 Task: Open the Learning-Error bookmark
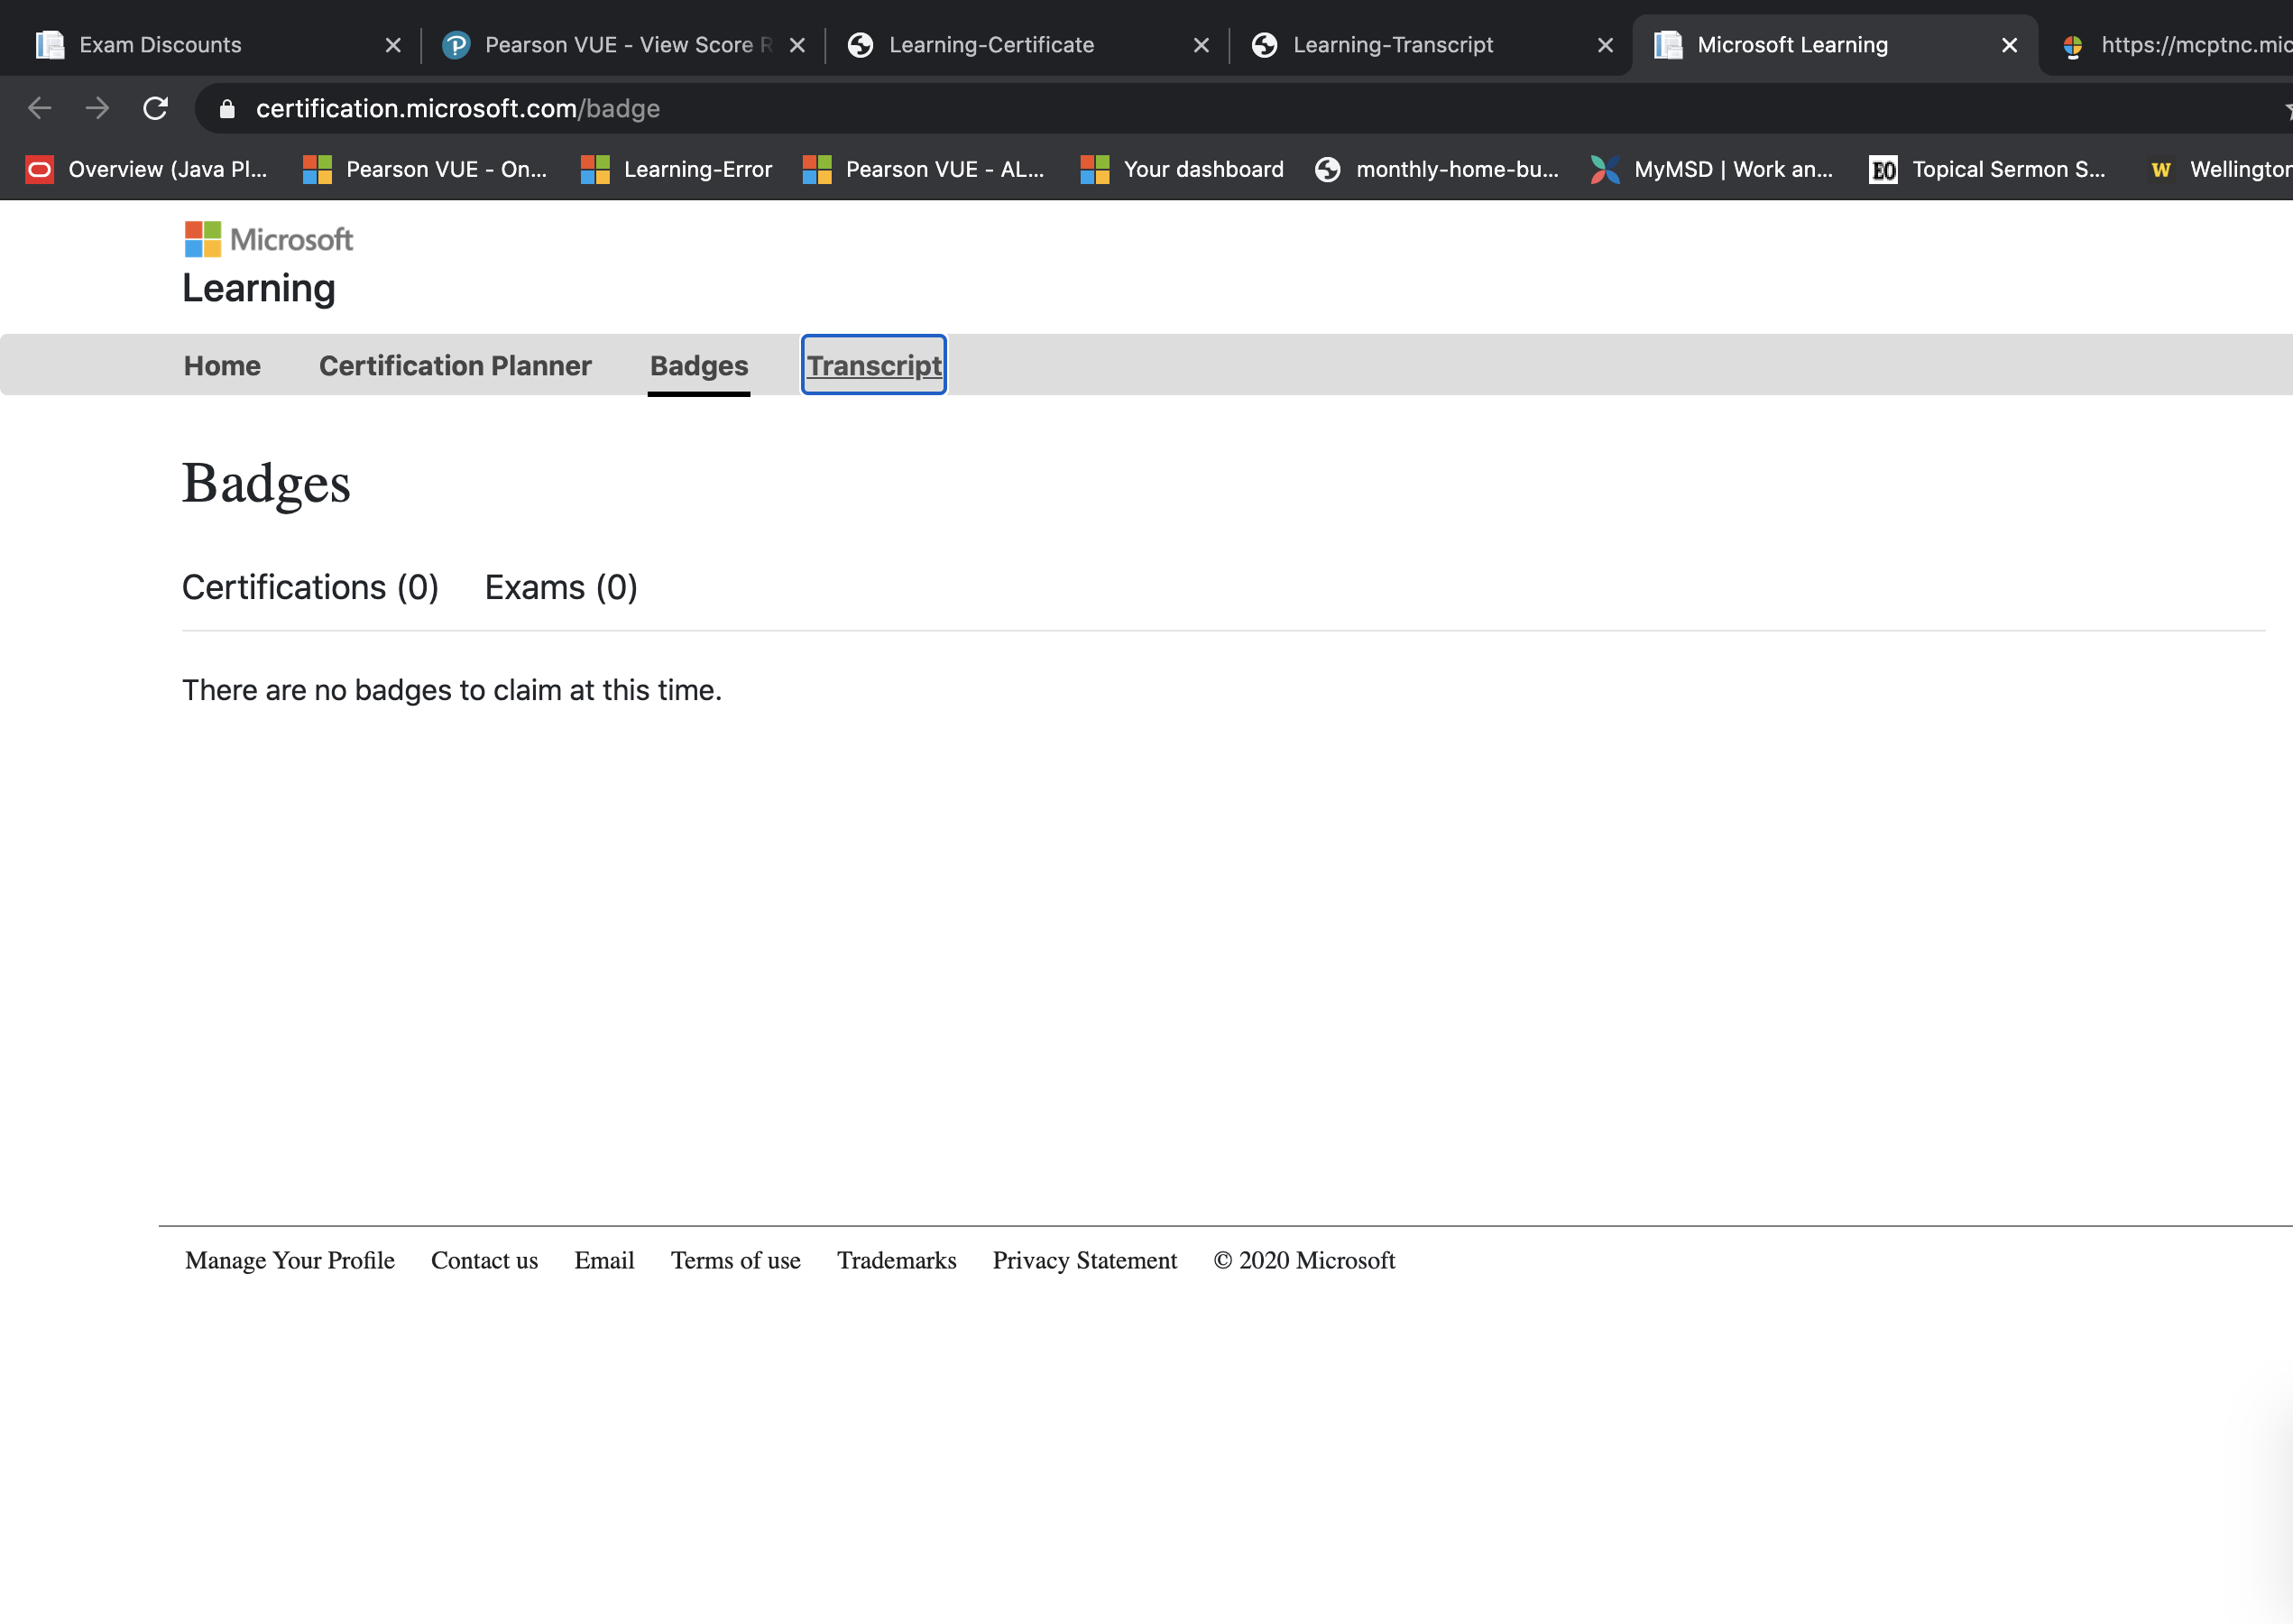677,170
